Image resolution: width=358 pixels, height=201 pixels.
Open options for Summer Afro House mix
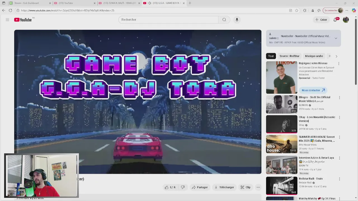pyautogui.click(x=340, y=137)
